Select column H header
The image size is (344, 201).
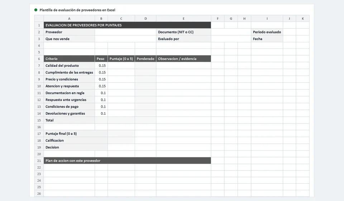pyautogui.click(x=244, y=18)
